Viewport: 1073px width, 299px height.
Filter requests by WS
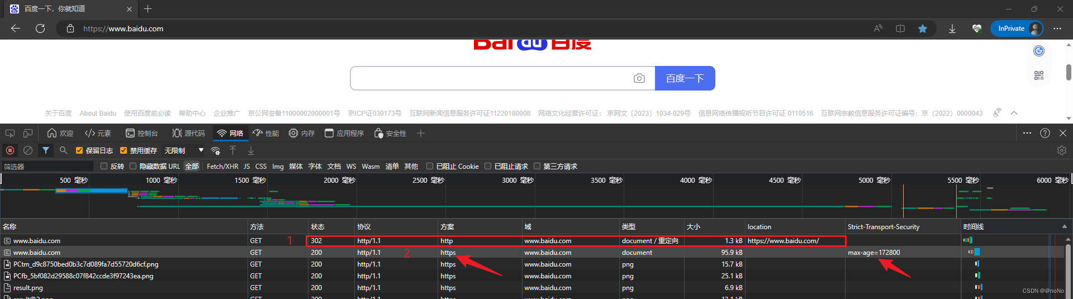coord(351,167)
